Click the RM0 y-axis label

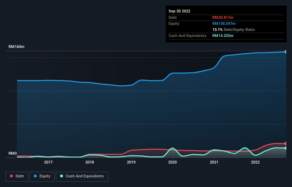(12, 153)
